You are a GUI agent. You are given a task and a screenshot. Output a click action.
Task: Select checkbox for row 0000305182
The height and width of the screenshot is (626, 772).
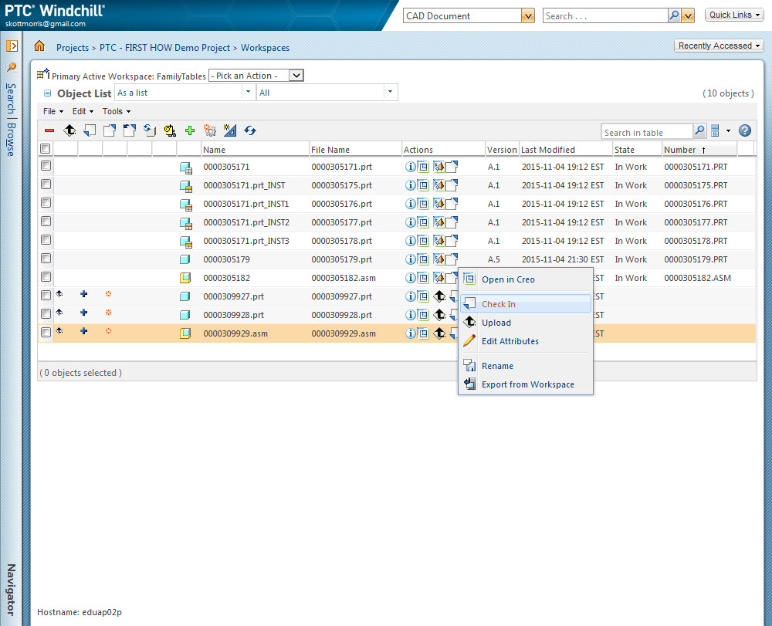(46, 276)
